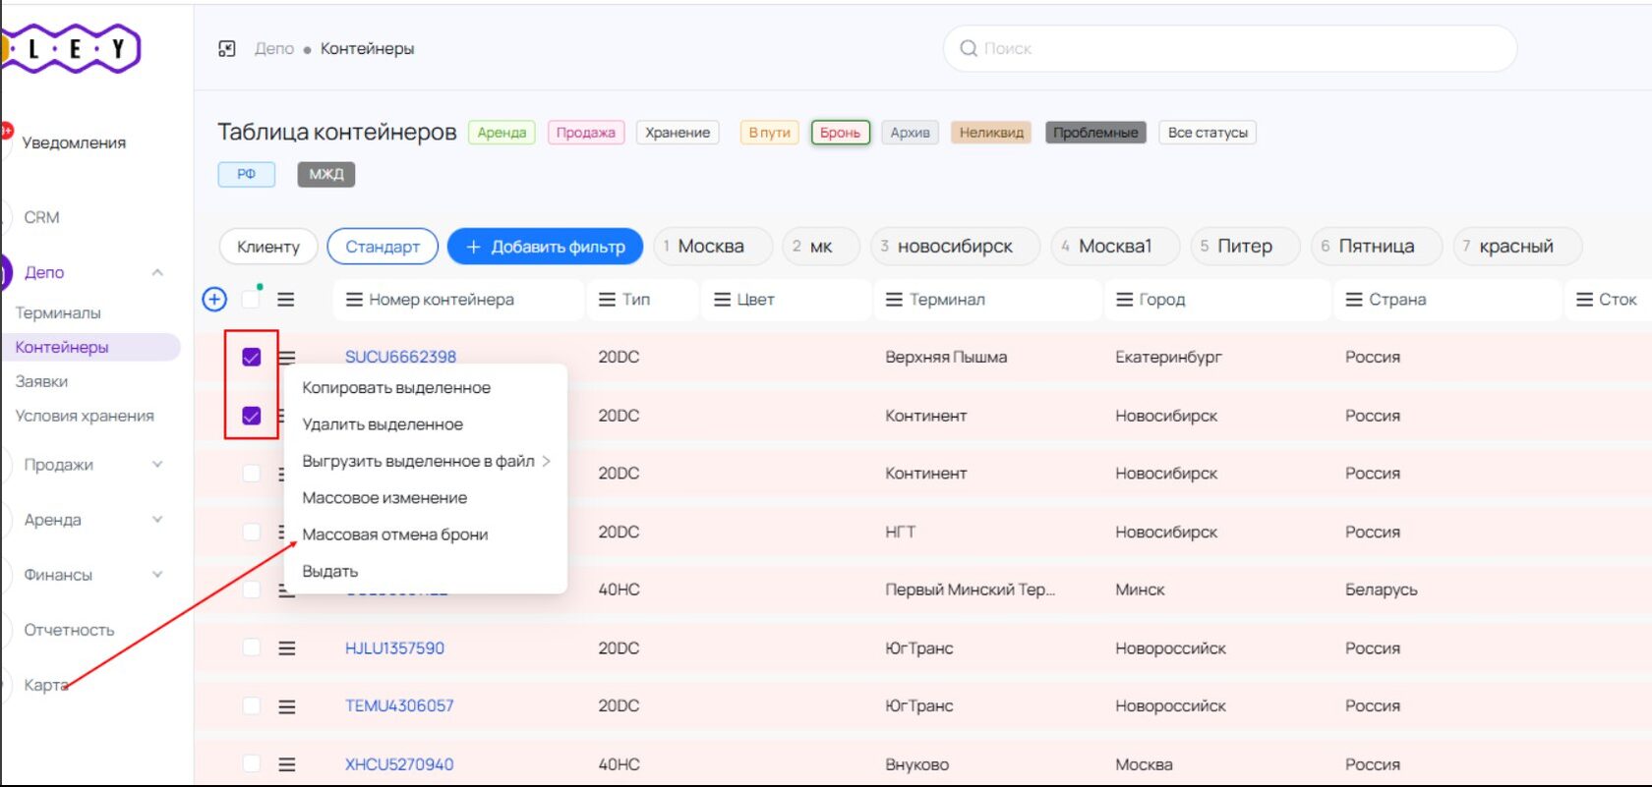Viewport: 1652px width, 787px height.
Task: Click Выдать in the context menu
Action: (x=426, y=571)
